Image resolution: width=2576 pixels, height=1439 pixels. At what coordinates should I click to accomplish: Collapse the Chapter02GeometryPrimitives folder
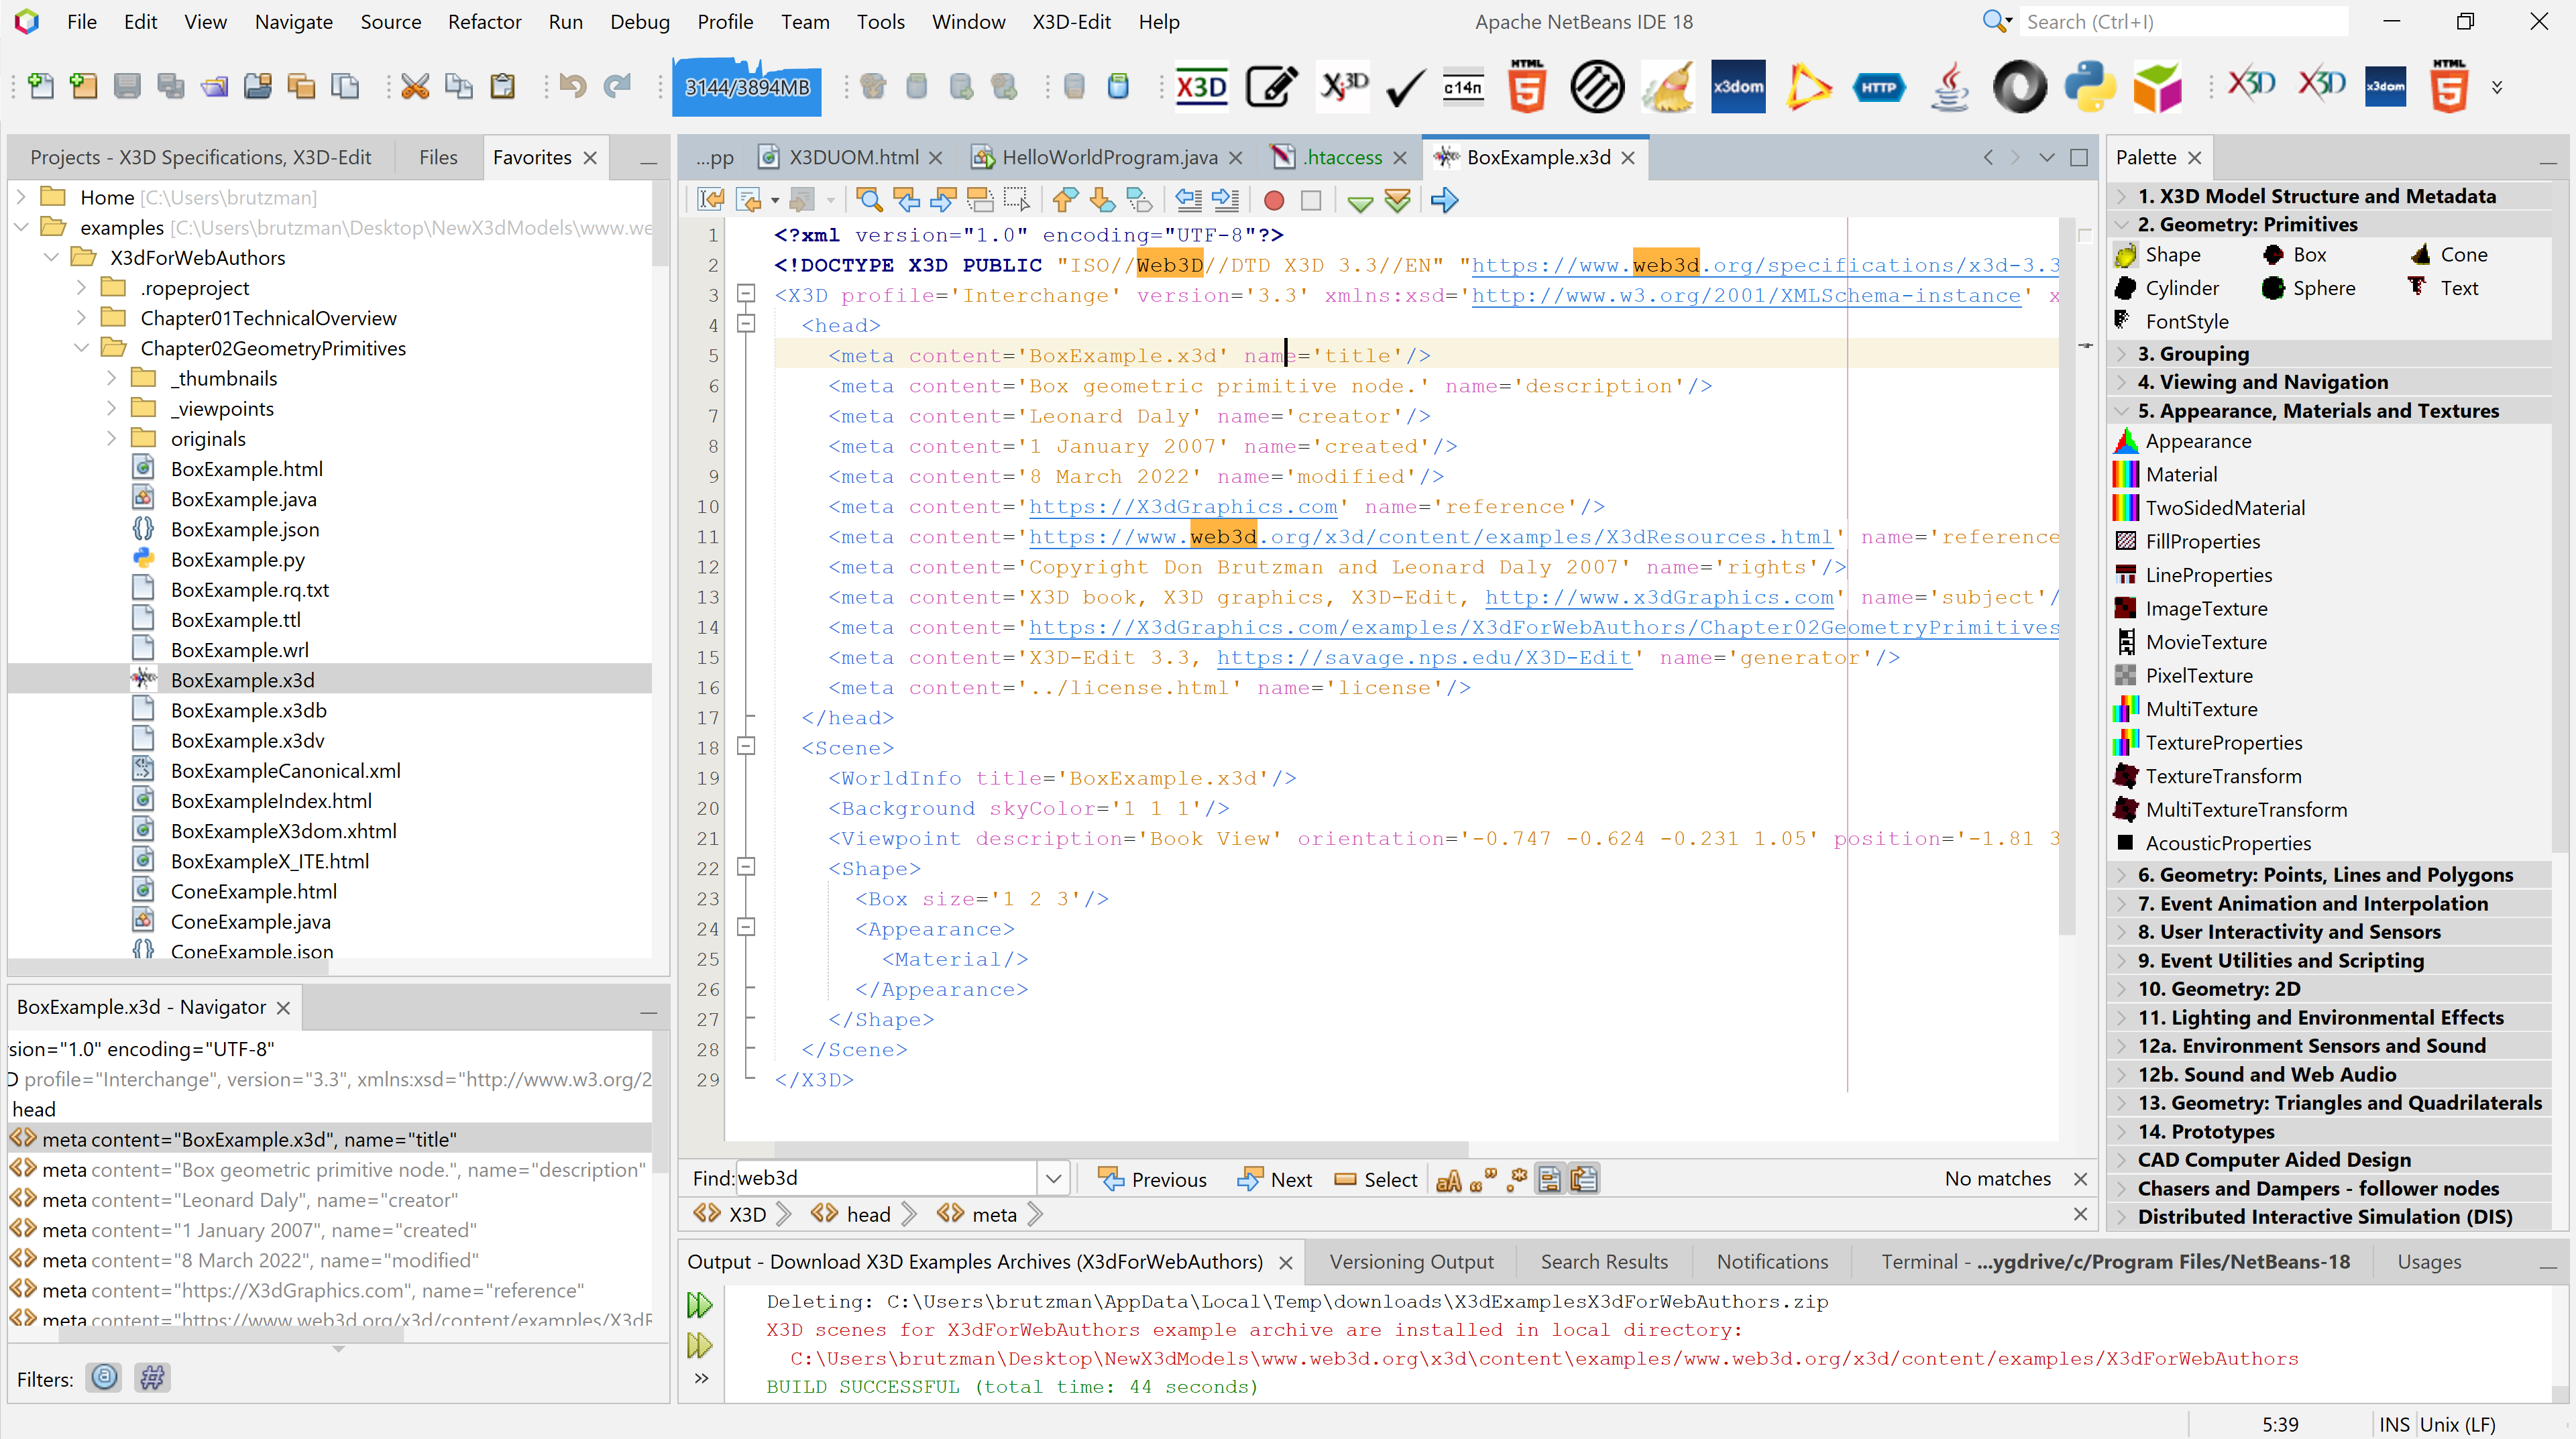click(81, 348)
